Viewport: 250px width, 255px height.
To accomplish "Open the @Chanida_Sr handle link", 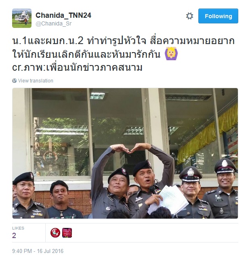I will (x=53, y=23).
